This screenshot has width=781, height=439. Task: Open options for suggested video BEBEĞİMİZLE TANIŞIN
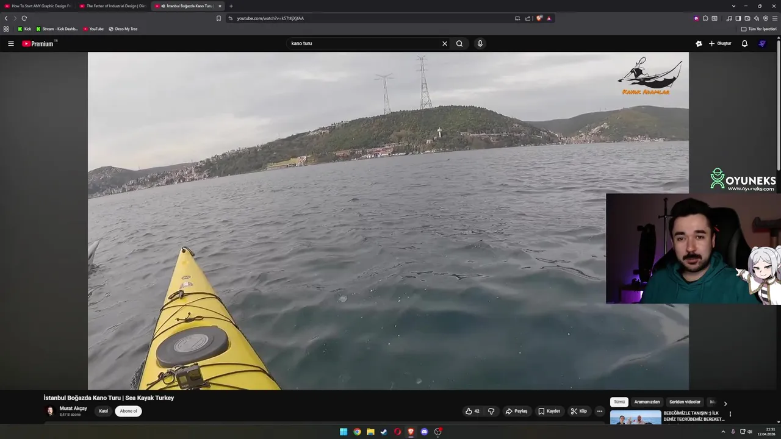coord(730,414)
